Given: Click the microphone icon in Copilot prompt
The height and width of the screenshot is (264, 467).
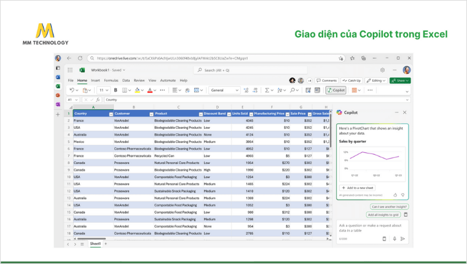Looking at the screenshot, I should click(x=394, y=239).
